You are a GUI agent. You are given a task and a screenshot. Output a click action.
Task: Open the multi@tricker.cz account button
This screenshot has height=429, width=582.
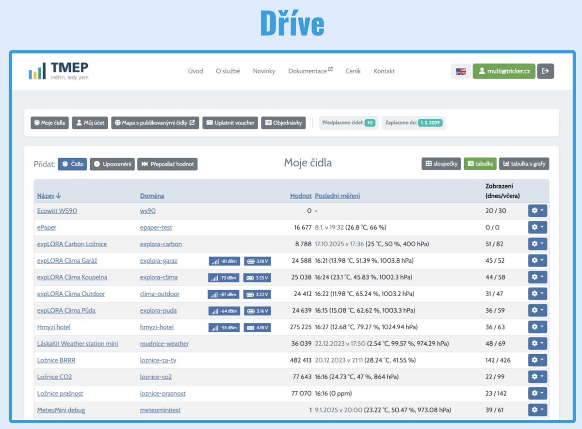(504, 71)
